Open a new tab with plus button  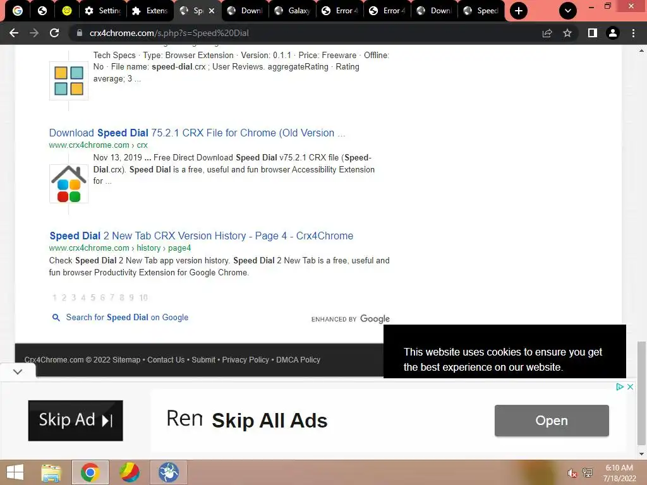(519, 11)
